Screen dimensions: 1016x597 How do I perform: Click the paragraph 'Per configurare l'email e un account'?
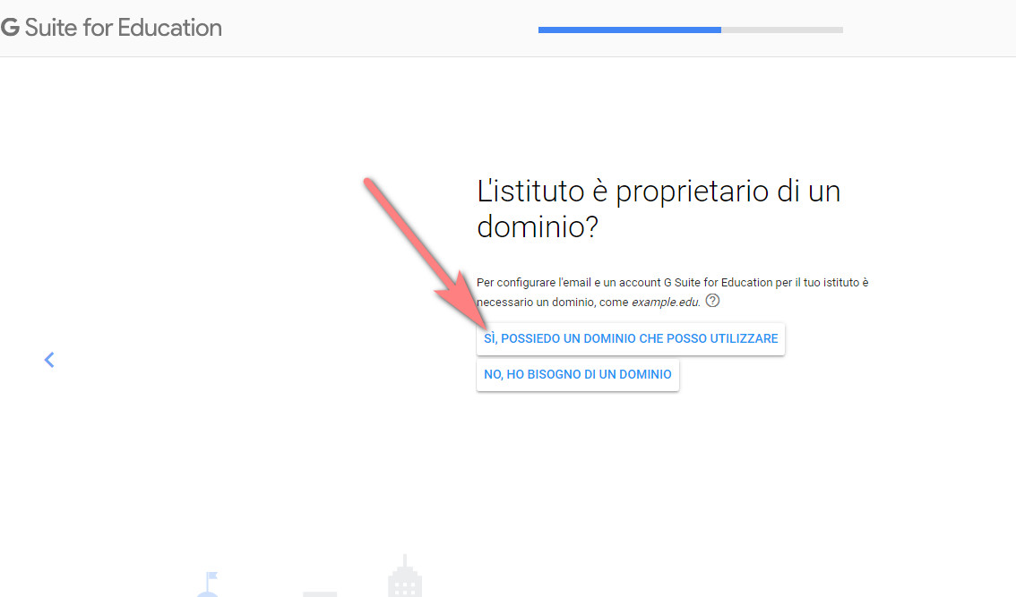point(673,292)
